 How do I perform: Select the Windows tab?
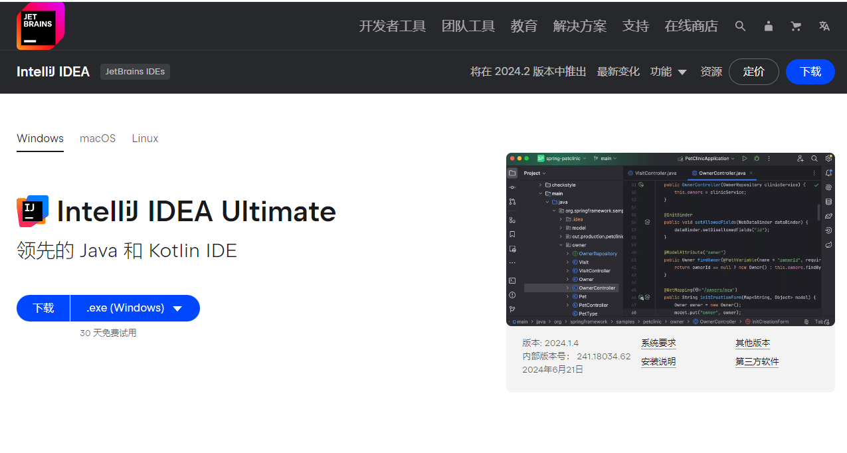40,138
